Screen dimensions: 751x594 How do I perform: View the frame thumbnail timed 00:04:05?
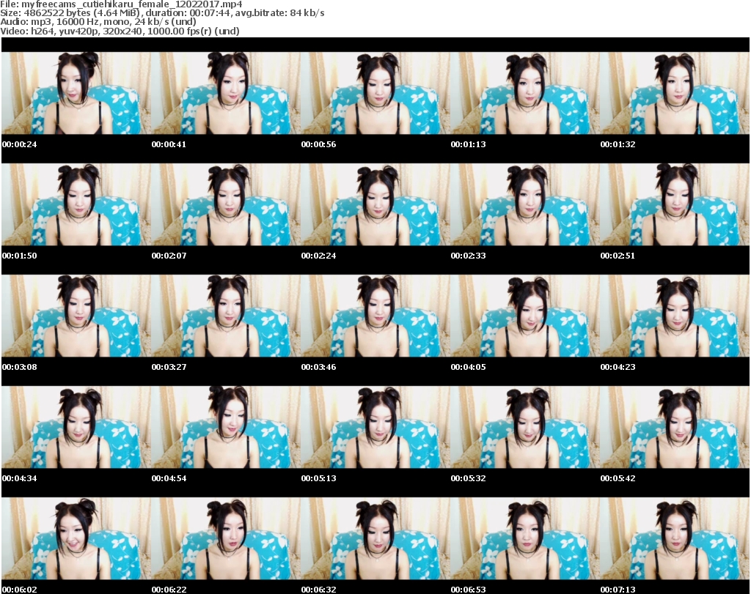point(525,316)
